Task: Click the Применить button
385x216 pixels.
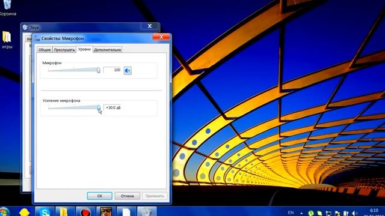Action: [155, 196]
